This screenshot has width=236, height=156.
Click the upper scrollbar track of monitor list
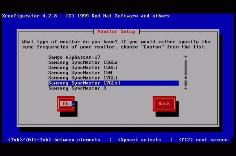click(x=186, y=67)
